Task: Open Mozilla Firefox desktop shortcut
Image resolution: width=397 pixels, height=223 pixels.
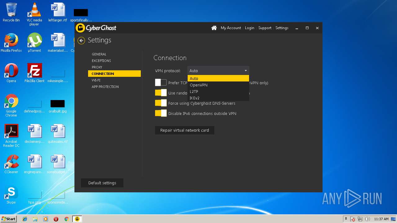Action: pos(11,43)
